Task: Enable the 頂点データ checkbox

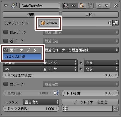Action: pyautogui.click(x=6, y=32)
